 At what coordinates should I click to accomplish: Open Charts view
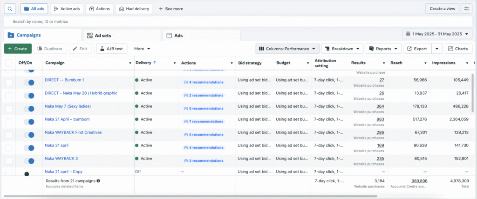458,49
